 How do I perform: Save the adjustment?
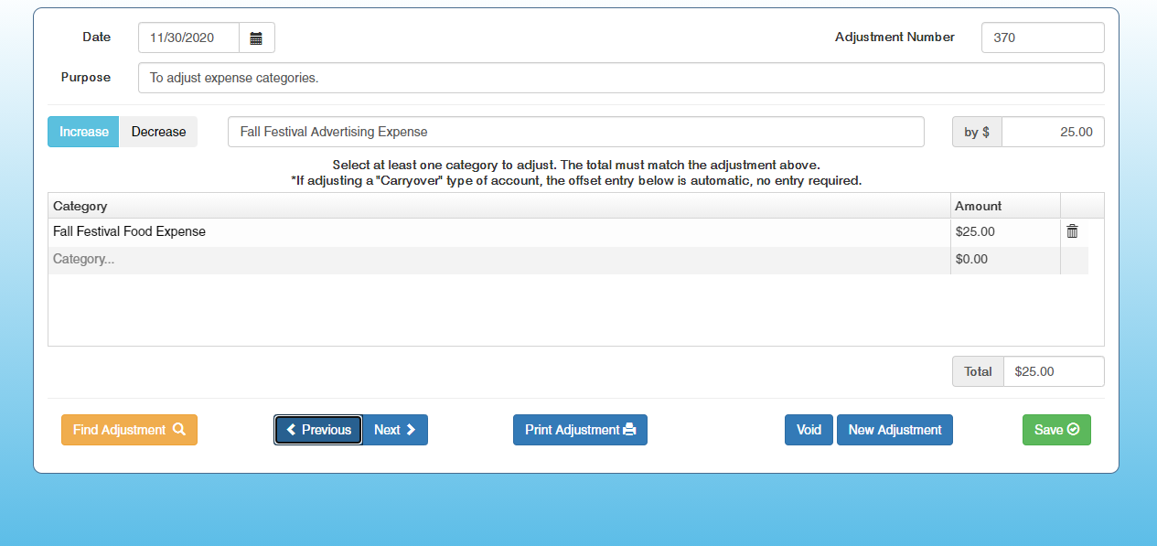point(1056,430)
